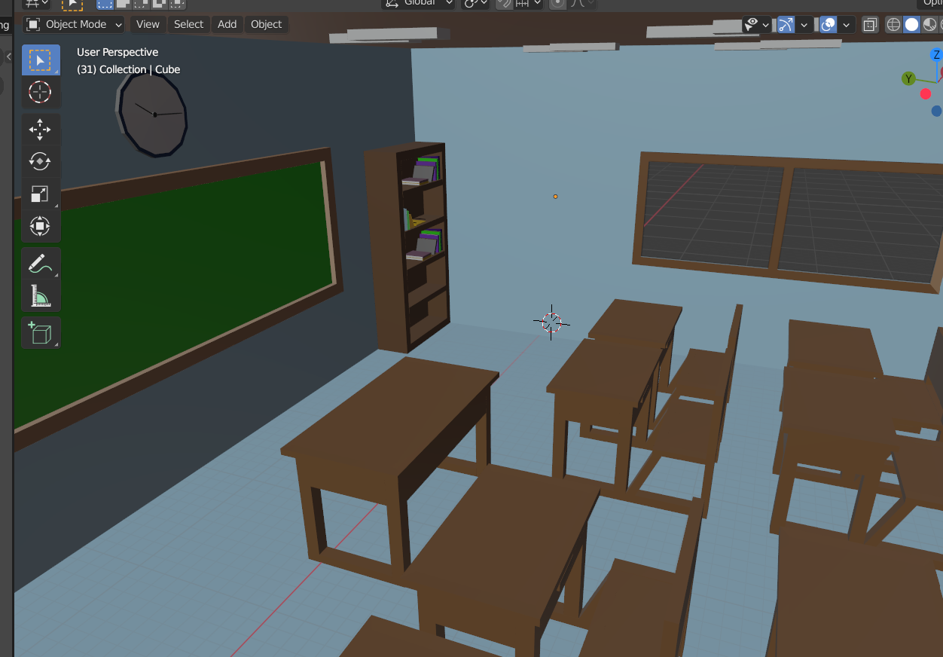Open the Add menu
943x657 pixels.
pyautogui.click(x=227, y=24)
